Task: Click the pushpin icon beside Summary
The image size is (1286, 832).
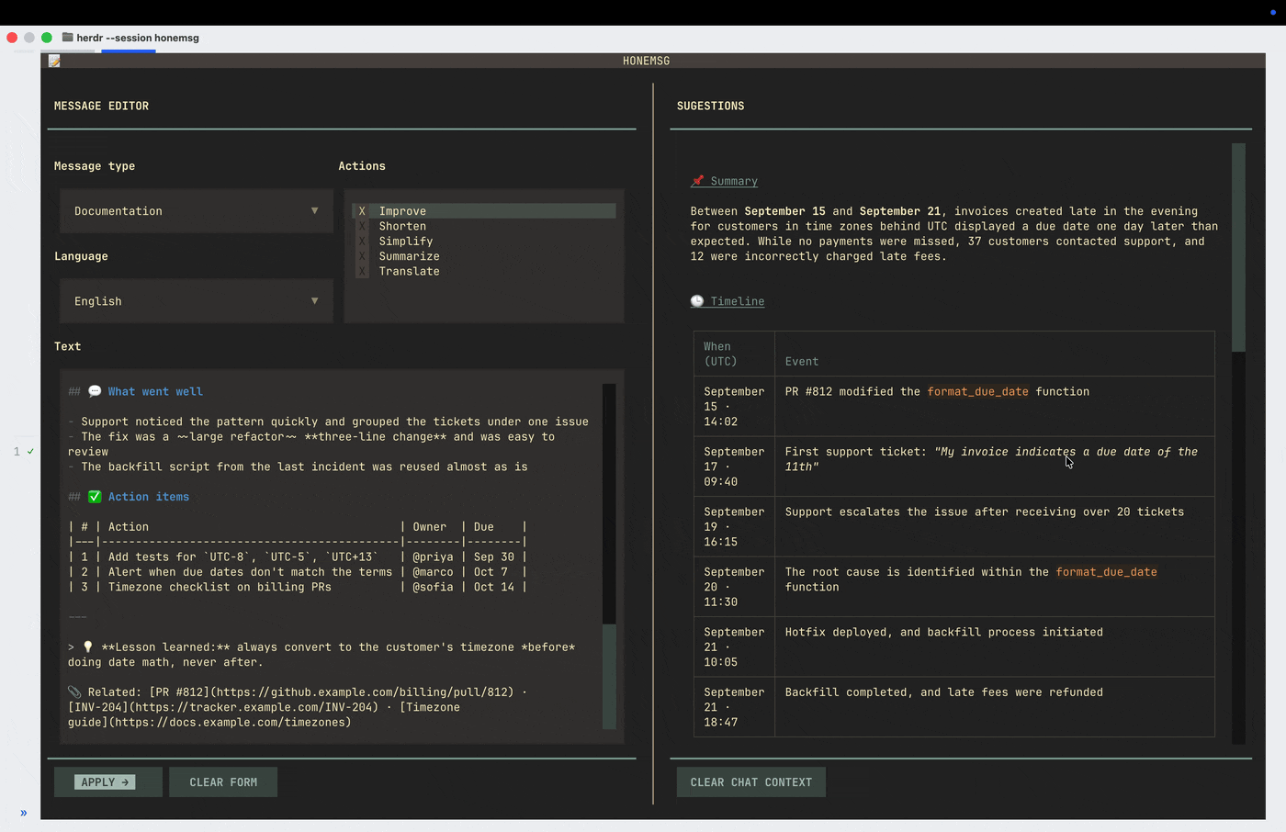Action: tap(697, 181)
